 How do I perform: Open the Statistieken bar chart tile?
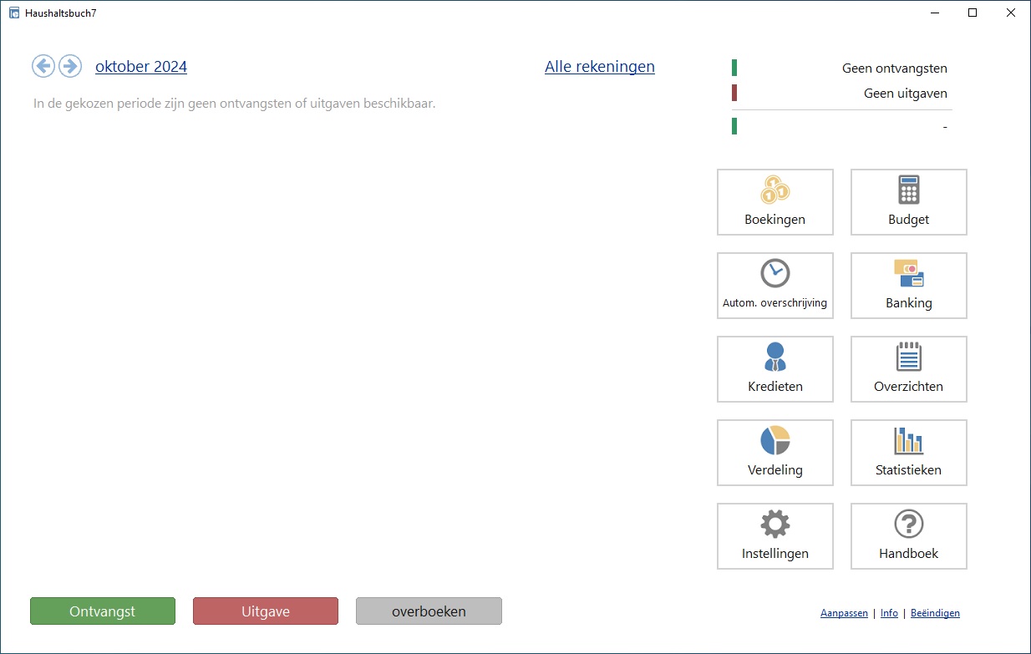click(908, 453)
